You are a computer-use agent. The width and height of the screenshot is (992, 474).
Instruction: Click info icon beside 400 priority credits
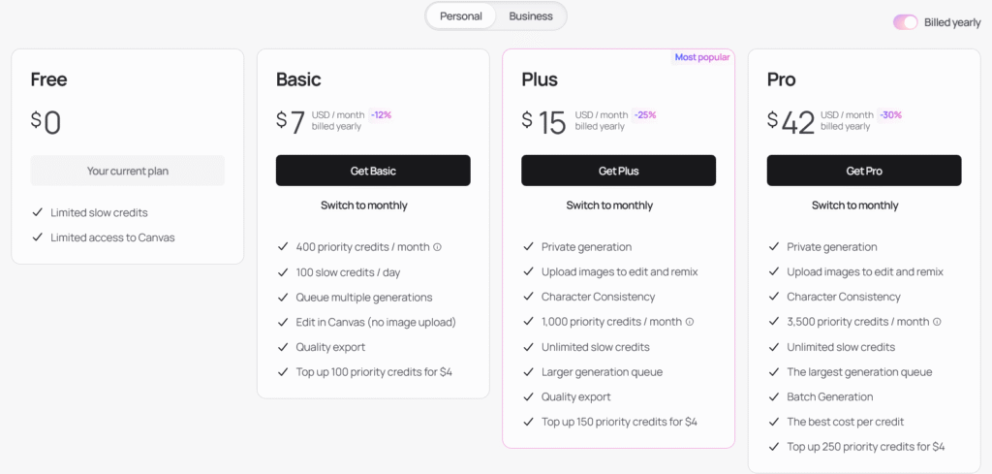click(437, 247)
